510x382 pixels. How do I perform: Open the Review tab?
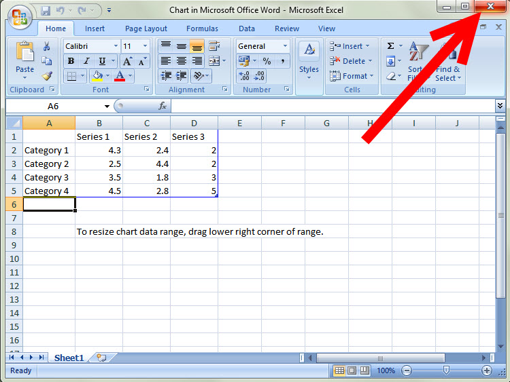(x=286, y=28)
